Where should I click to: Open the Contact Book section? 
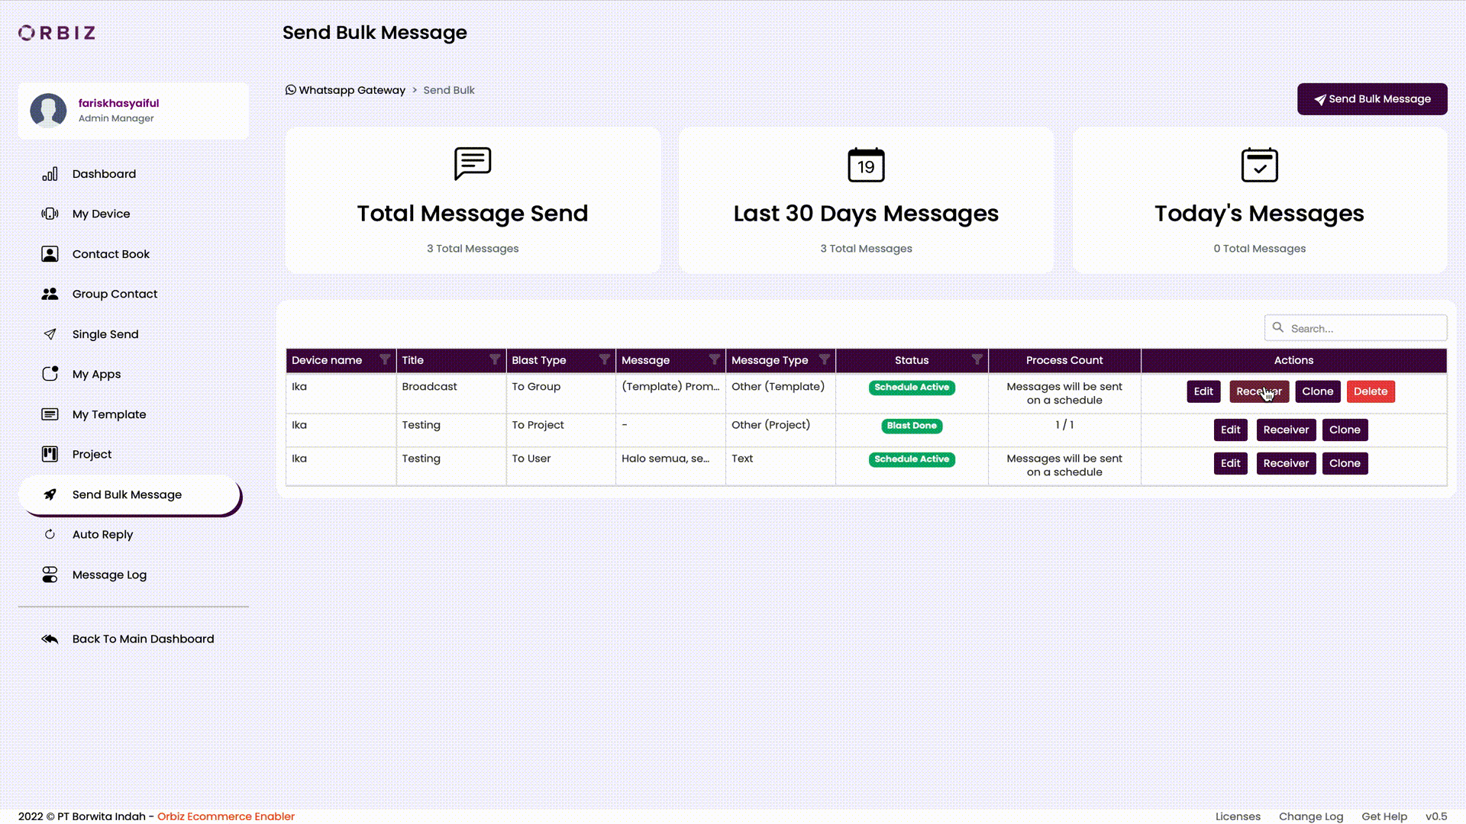coord(111,253)
